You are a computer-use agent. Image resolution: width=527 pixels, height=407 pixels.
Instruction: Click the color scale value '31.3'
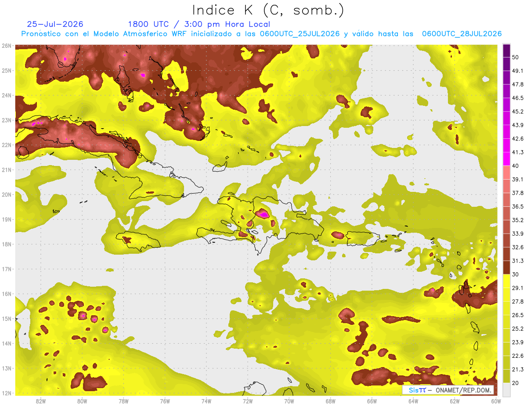click(x=517, y=261)
